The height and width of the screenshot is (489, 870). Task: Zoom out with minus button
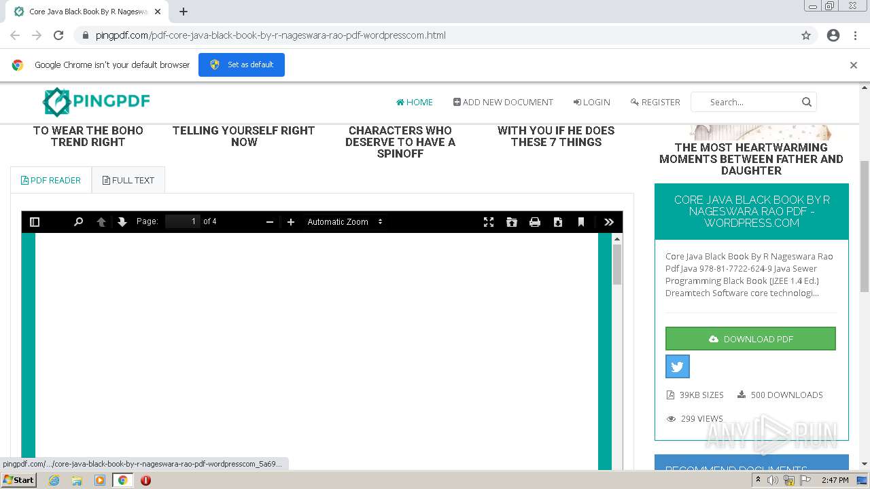pos(270,222)
